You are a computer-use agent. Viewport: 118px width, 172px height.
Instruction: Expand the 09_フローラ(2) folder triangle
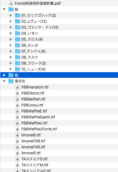[11, 63]
